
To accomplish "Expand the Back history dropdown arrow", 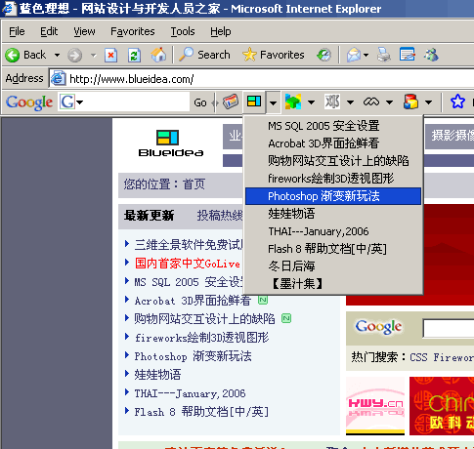I will tap(57, 55).
